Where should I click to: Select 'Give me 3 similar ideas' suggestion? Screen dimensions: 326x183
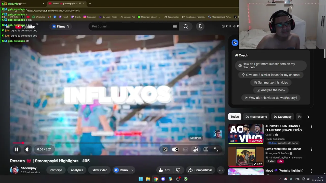pos(271,75)
